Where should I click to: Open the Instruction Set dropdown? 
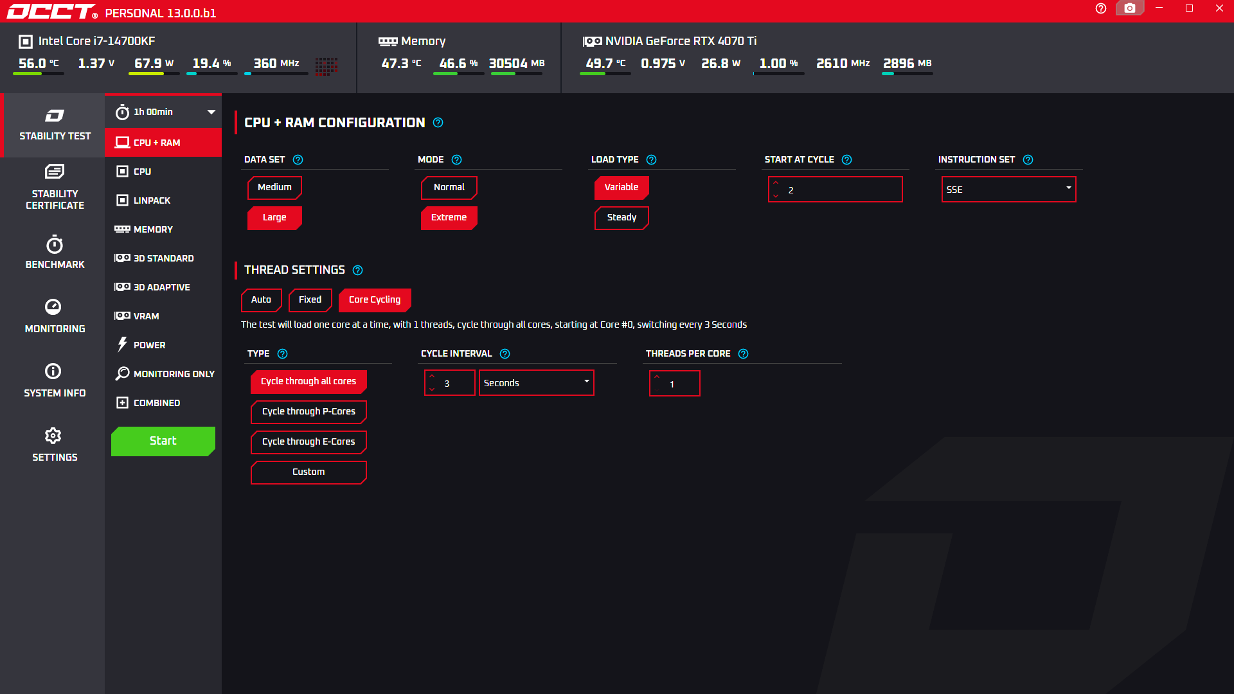pos(1008,189)
